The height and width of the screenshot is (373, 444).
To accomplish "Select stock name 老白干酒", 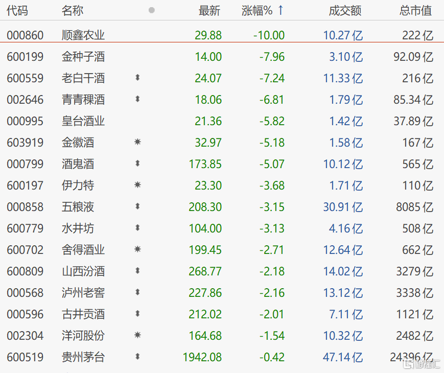I will click(x=83, y=78).
